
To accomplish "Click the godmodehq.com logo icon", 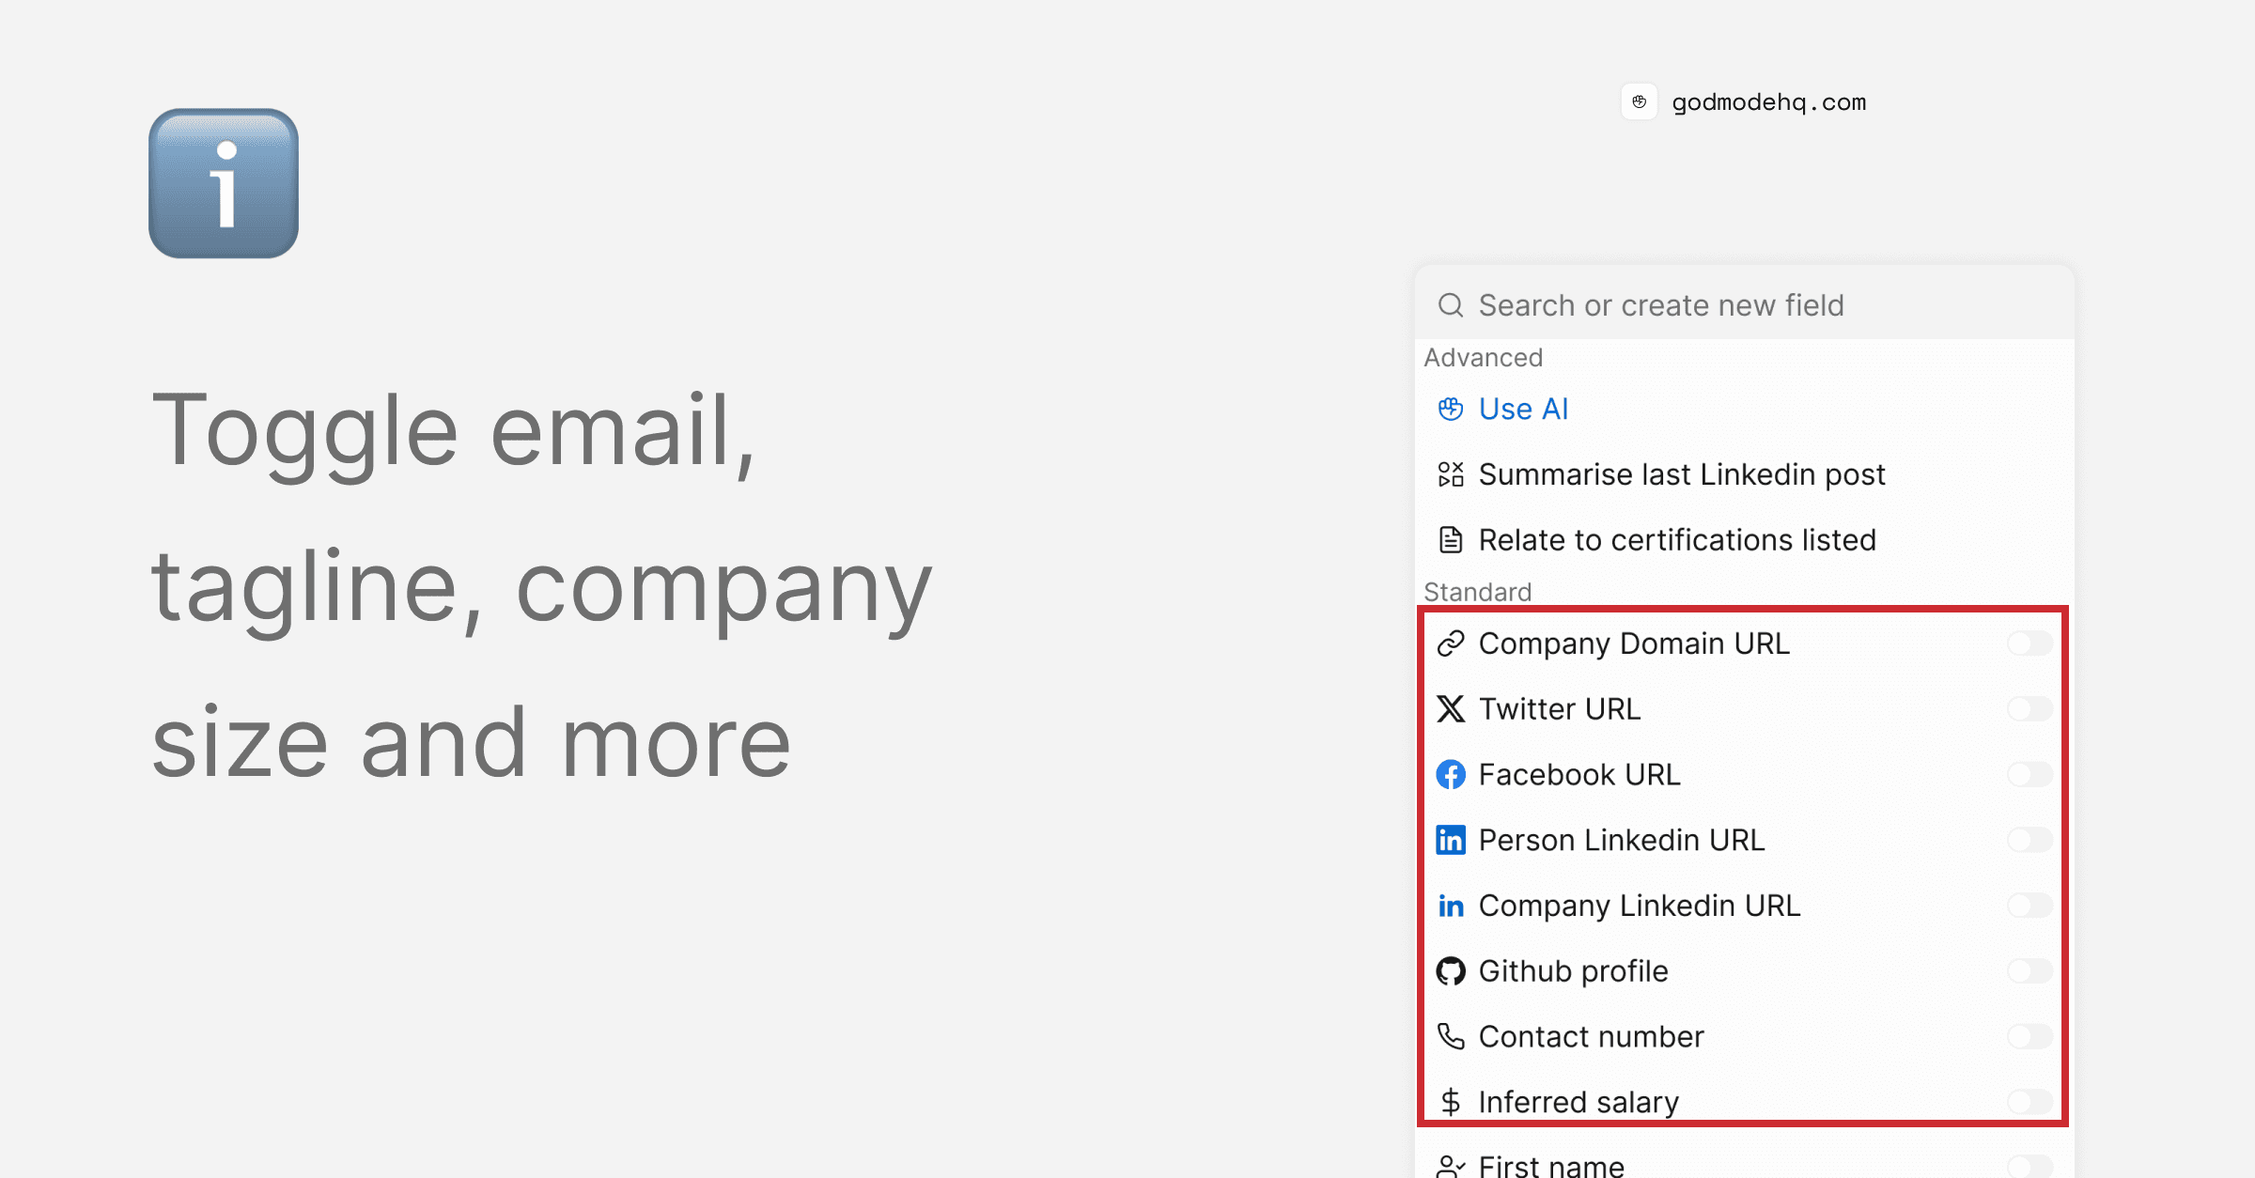I will pos(1639,101).
